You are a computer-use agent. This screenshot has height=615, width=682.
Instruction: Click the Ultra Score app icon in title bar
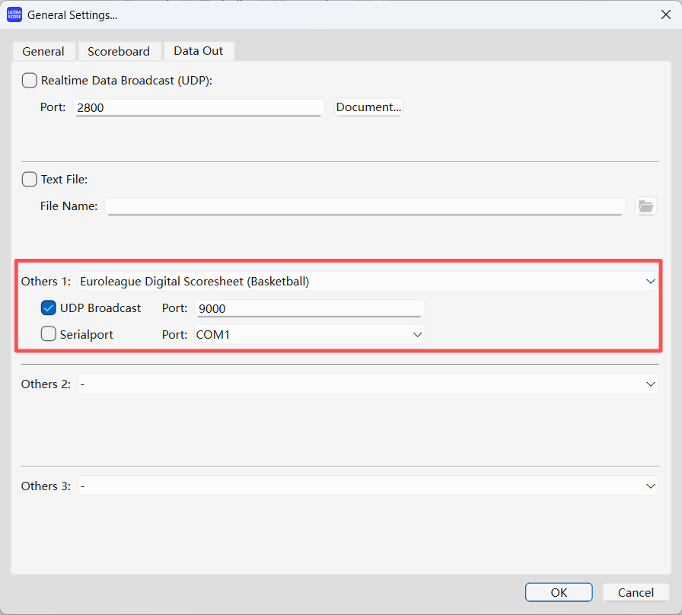click(14, 14)
